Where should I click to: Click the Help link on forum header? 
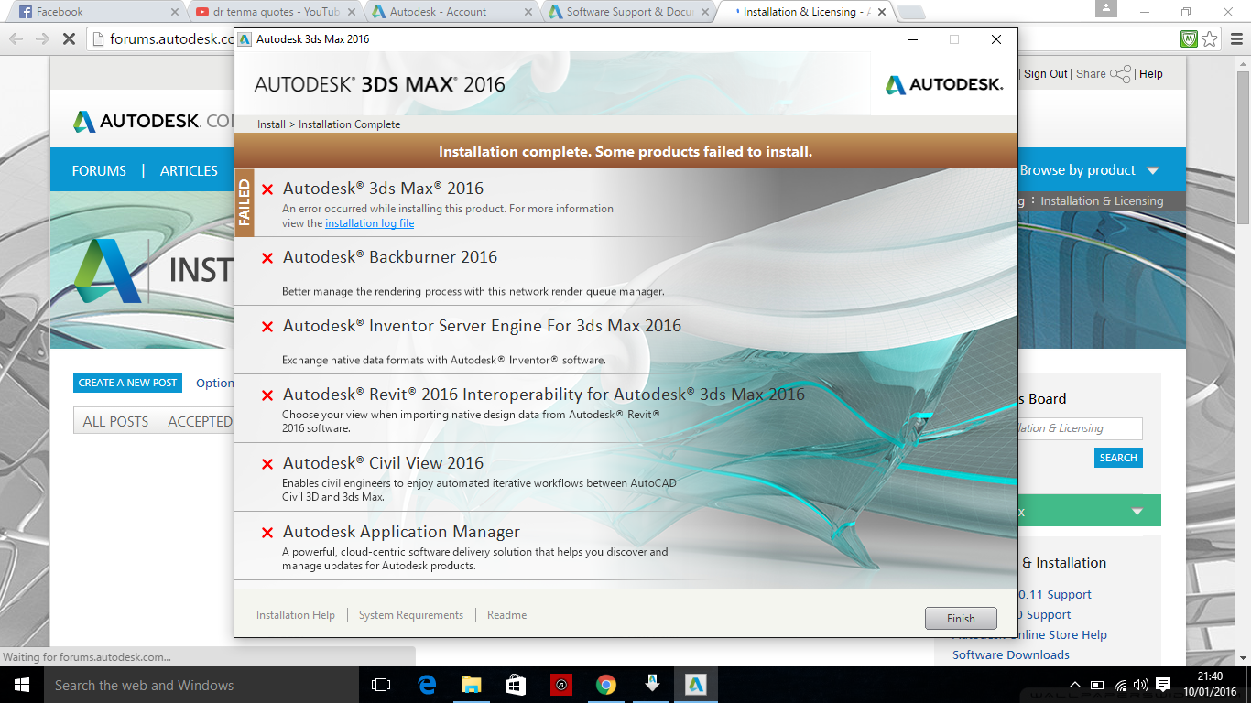click(1151, 74)
